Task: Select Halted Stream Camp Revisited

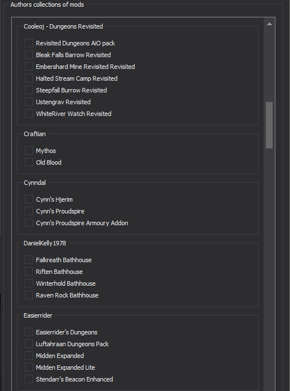Action: pos(29,78)
